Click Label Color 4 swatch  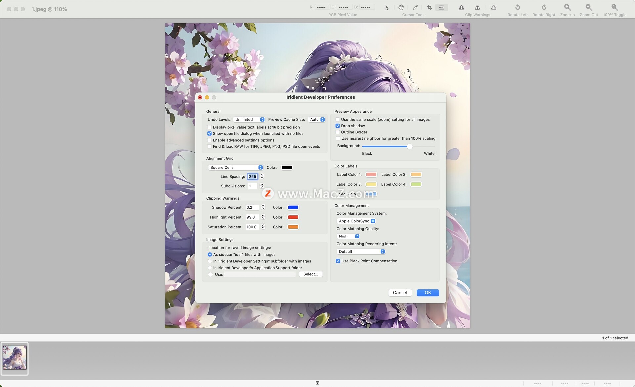(416, 184)
